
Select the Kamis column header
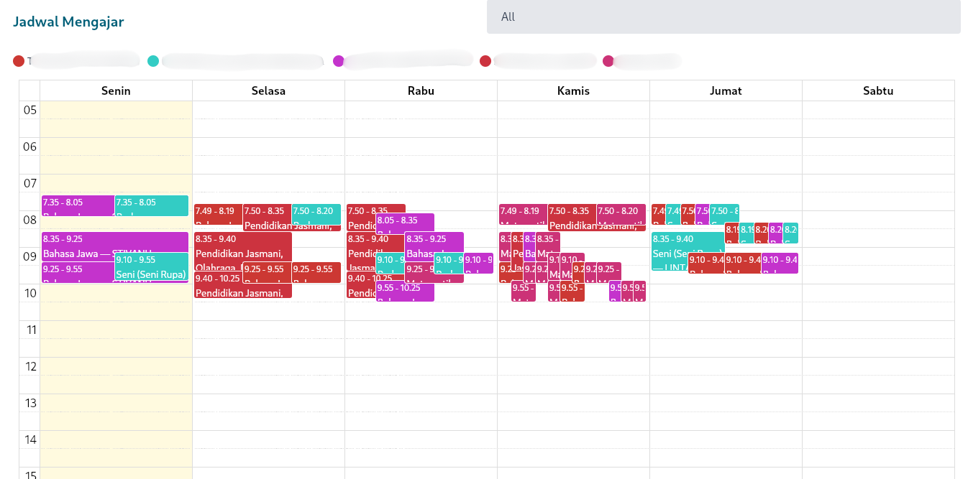pos(572,90)
